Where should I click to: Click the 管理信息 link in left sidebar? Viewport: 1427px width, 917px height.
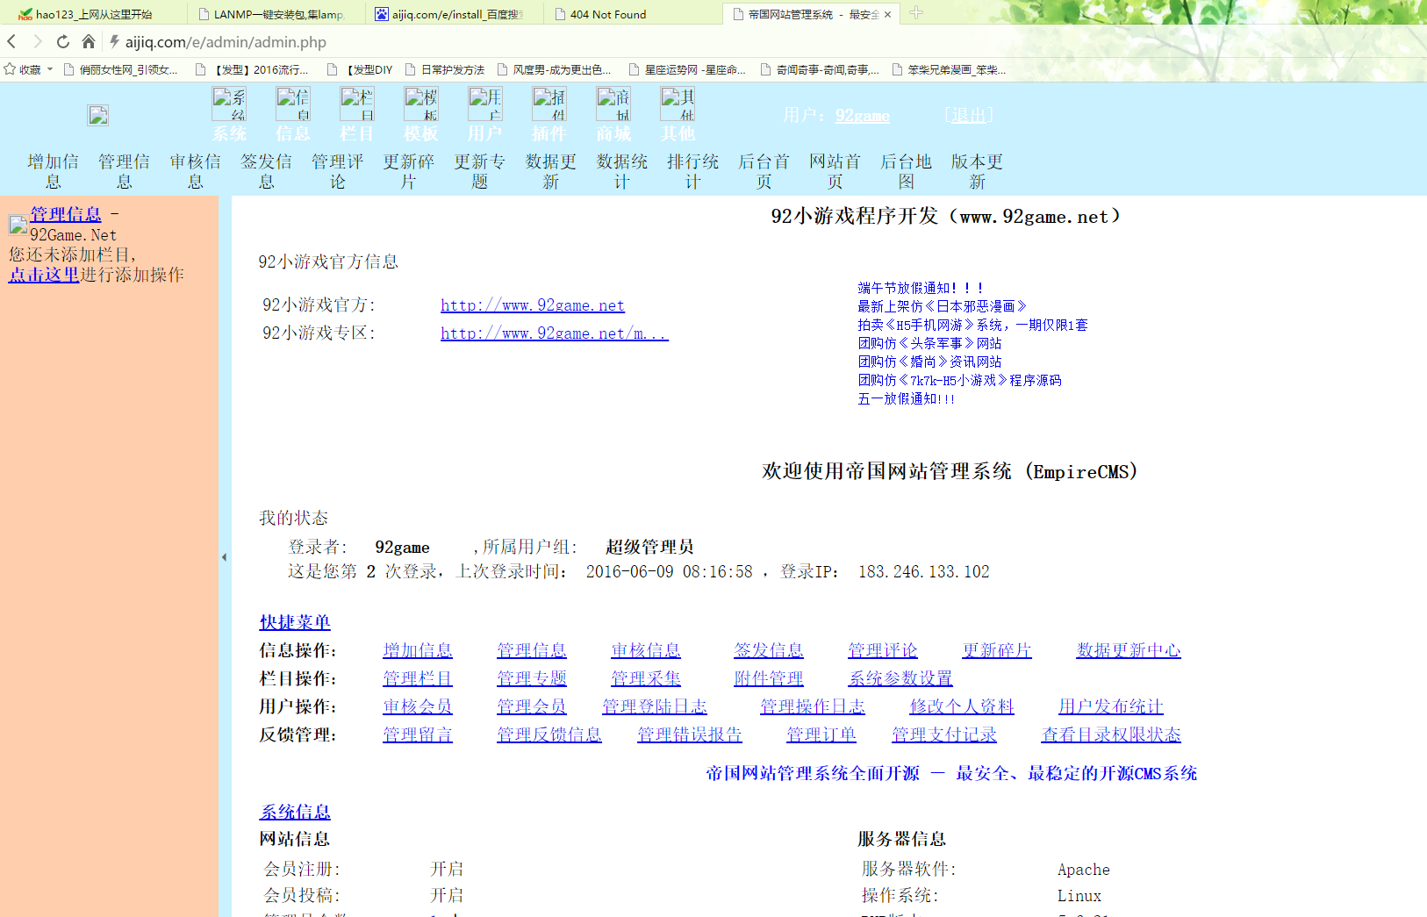tap(66, 214)
